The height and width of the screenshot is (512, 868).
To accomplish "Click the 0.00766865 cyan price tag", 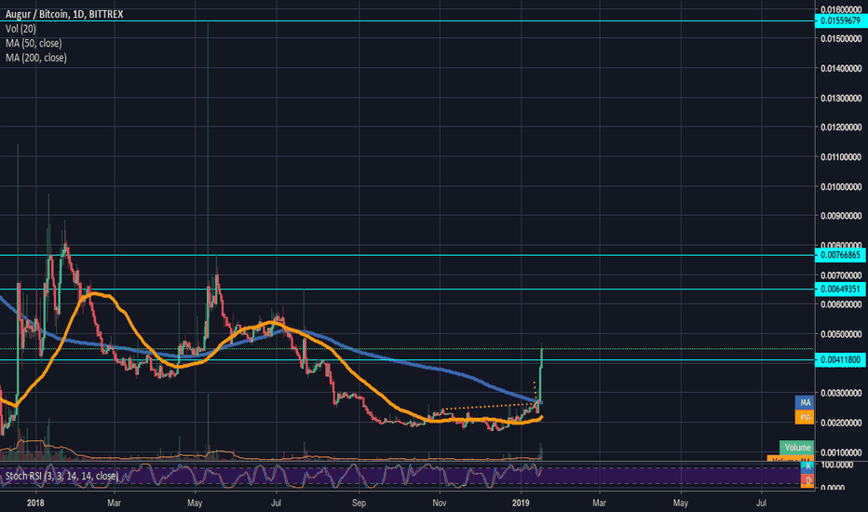I will (840, 255).
